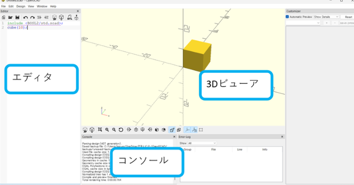Switch to Left view
354x185 pixels.
(x=150, y=130)
